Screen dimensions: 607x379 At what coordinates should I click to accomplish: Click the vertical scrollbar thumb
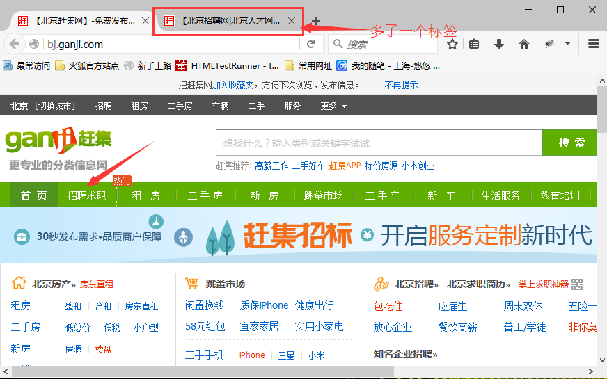[x=602, y=110]
